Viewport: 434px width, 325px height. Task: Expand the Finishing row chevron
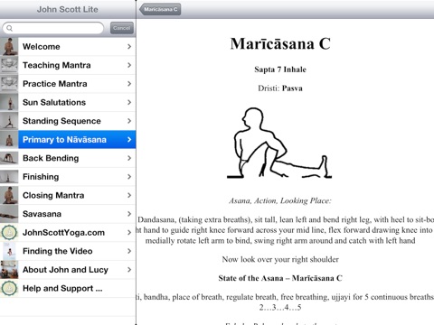pyautogui.click(x=129, y=177)
